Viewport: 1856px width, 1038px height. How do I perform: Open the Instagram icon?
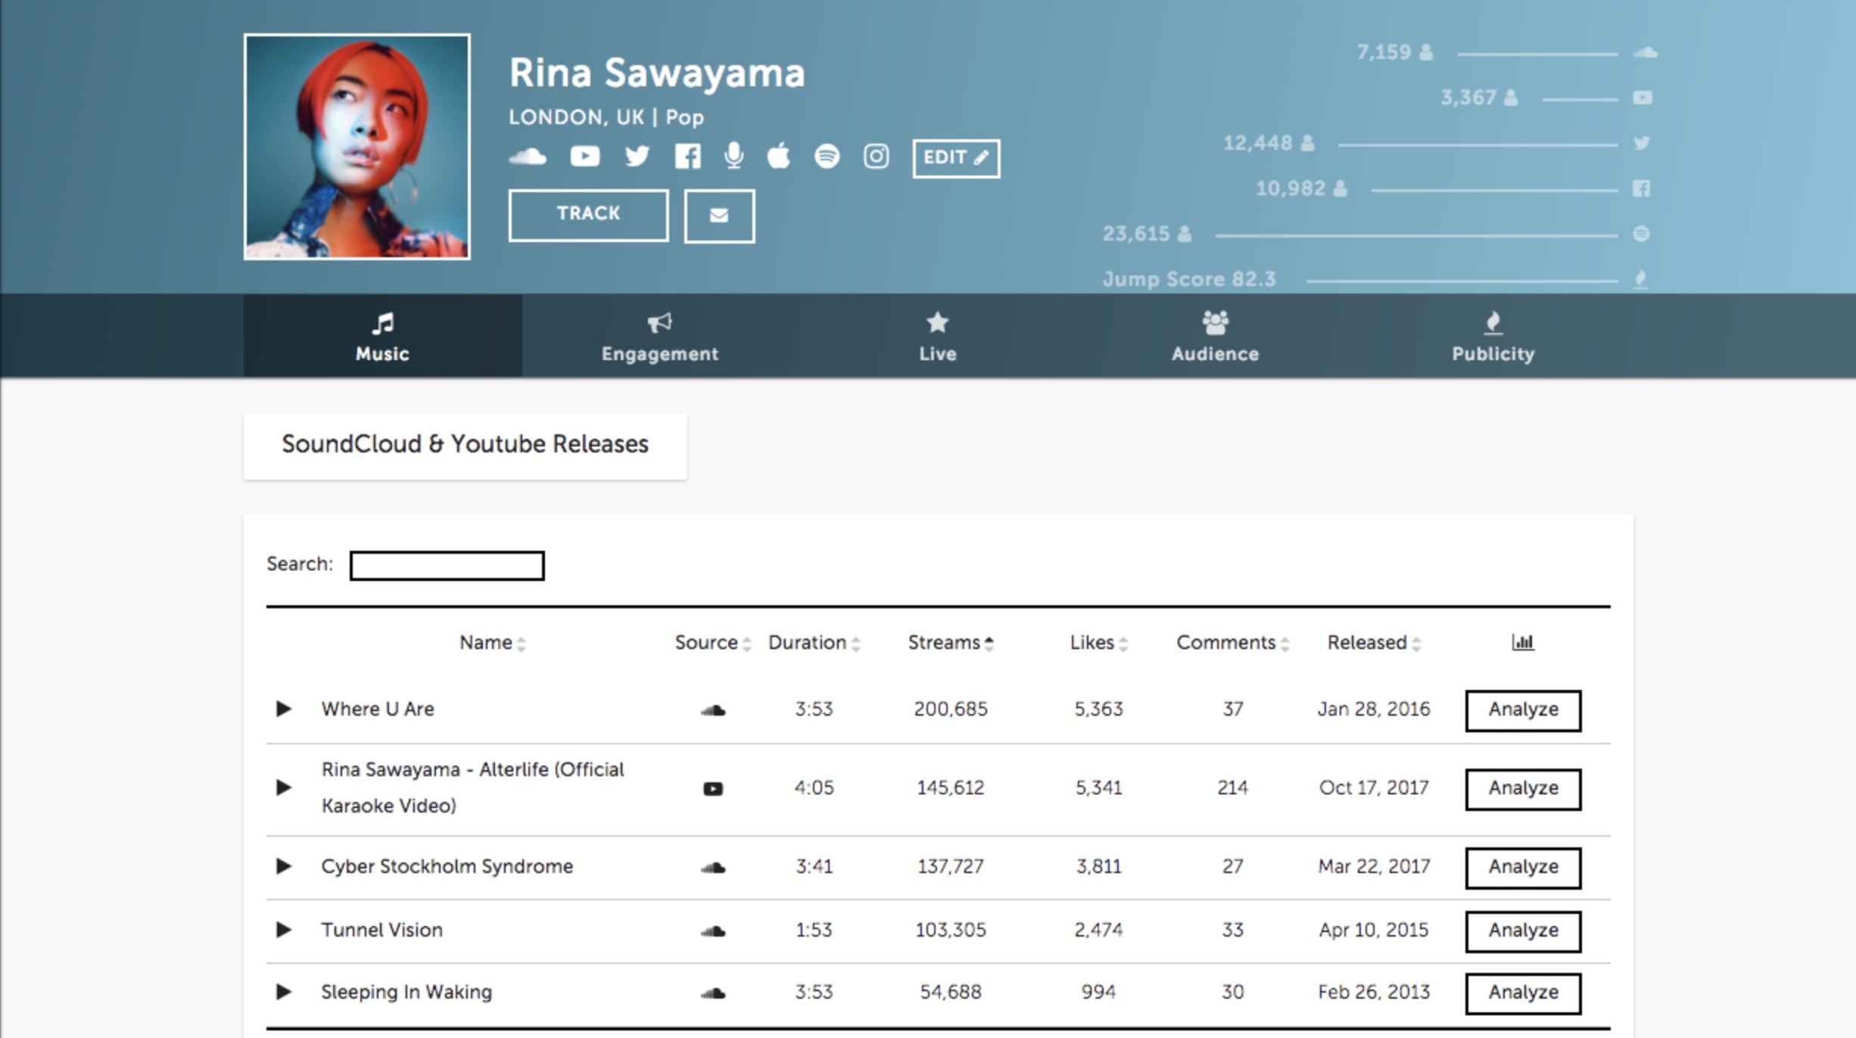tap(876, 157)
